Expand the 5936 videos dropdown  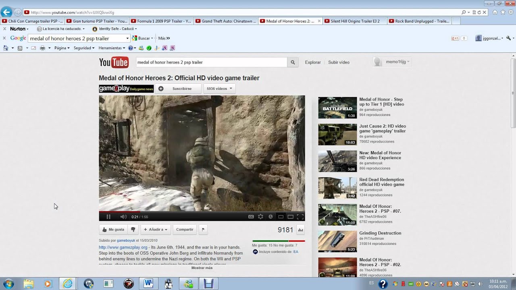click(x=219, y=89)
